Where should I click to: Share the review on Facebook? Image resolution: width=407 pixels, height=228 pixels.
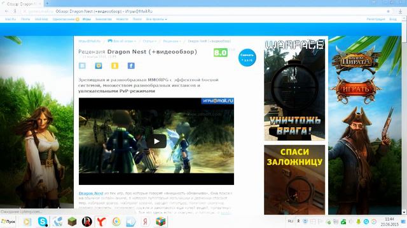point(131,66)
